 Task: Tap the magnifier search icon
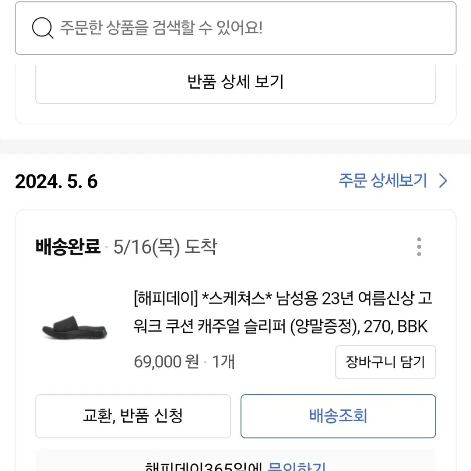click(x=43, y=28)
